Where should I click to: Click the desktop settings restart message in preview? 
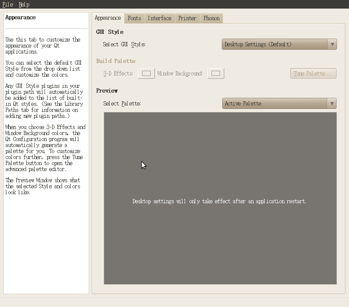coord(219,201)
